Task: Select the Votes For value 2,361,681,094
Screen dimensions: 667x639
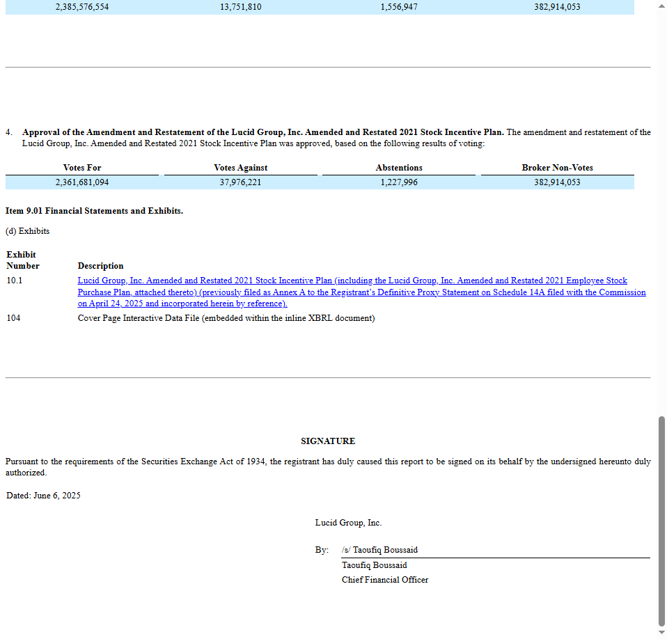Action: coord(82,182)
